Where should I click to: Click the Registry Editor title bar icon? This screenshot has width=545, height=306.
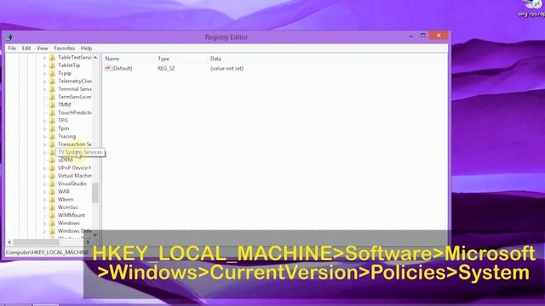9,37
